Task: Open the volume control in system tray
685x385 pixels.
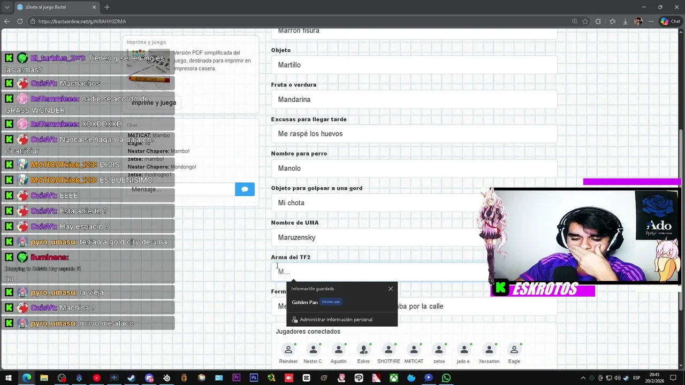Action: point(618,378)
